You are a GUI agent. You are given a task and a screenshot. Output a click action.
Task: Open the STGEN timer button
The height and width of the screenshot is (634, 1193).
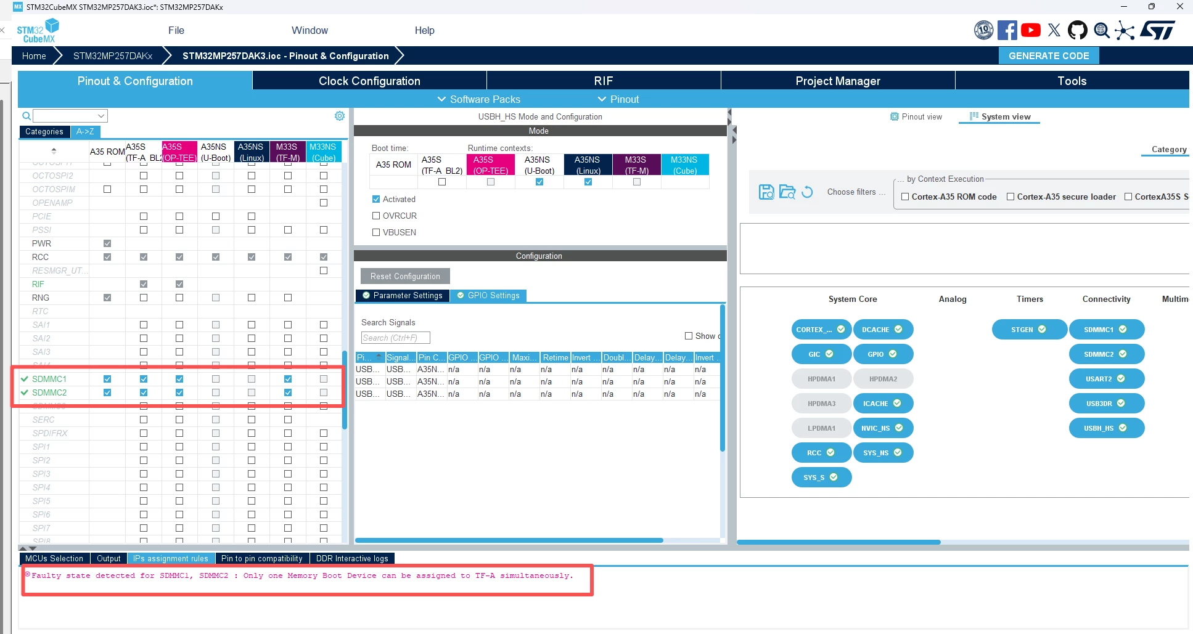tap(1029, 330)
